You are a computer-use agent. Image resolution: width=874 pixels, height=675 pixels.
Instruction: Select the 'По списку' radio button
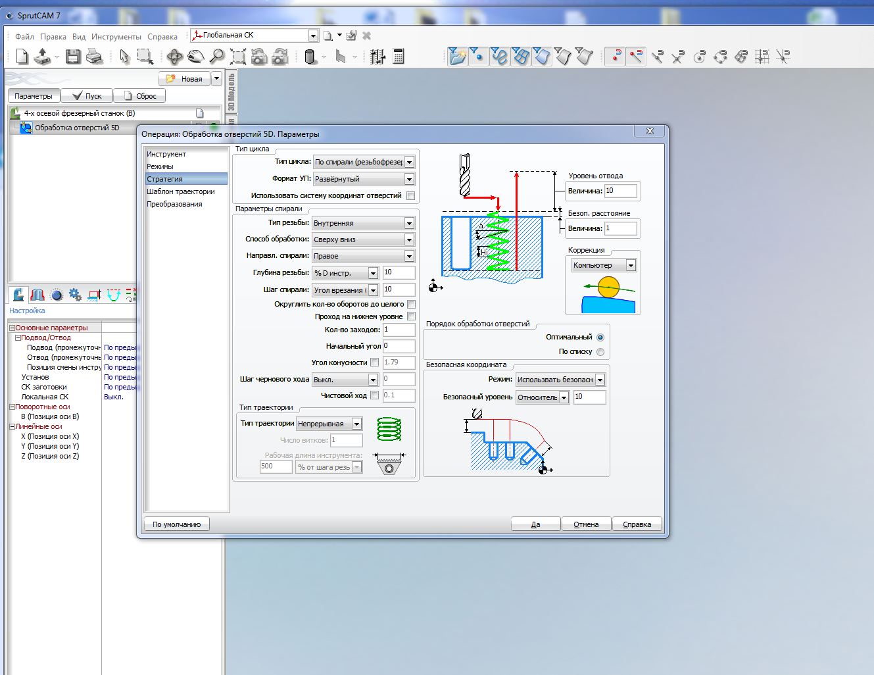click(x=600, y=352)
